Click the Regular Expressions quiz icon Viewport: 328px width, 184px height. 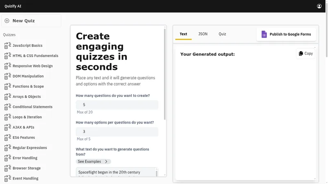(8, 148)
